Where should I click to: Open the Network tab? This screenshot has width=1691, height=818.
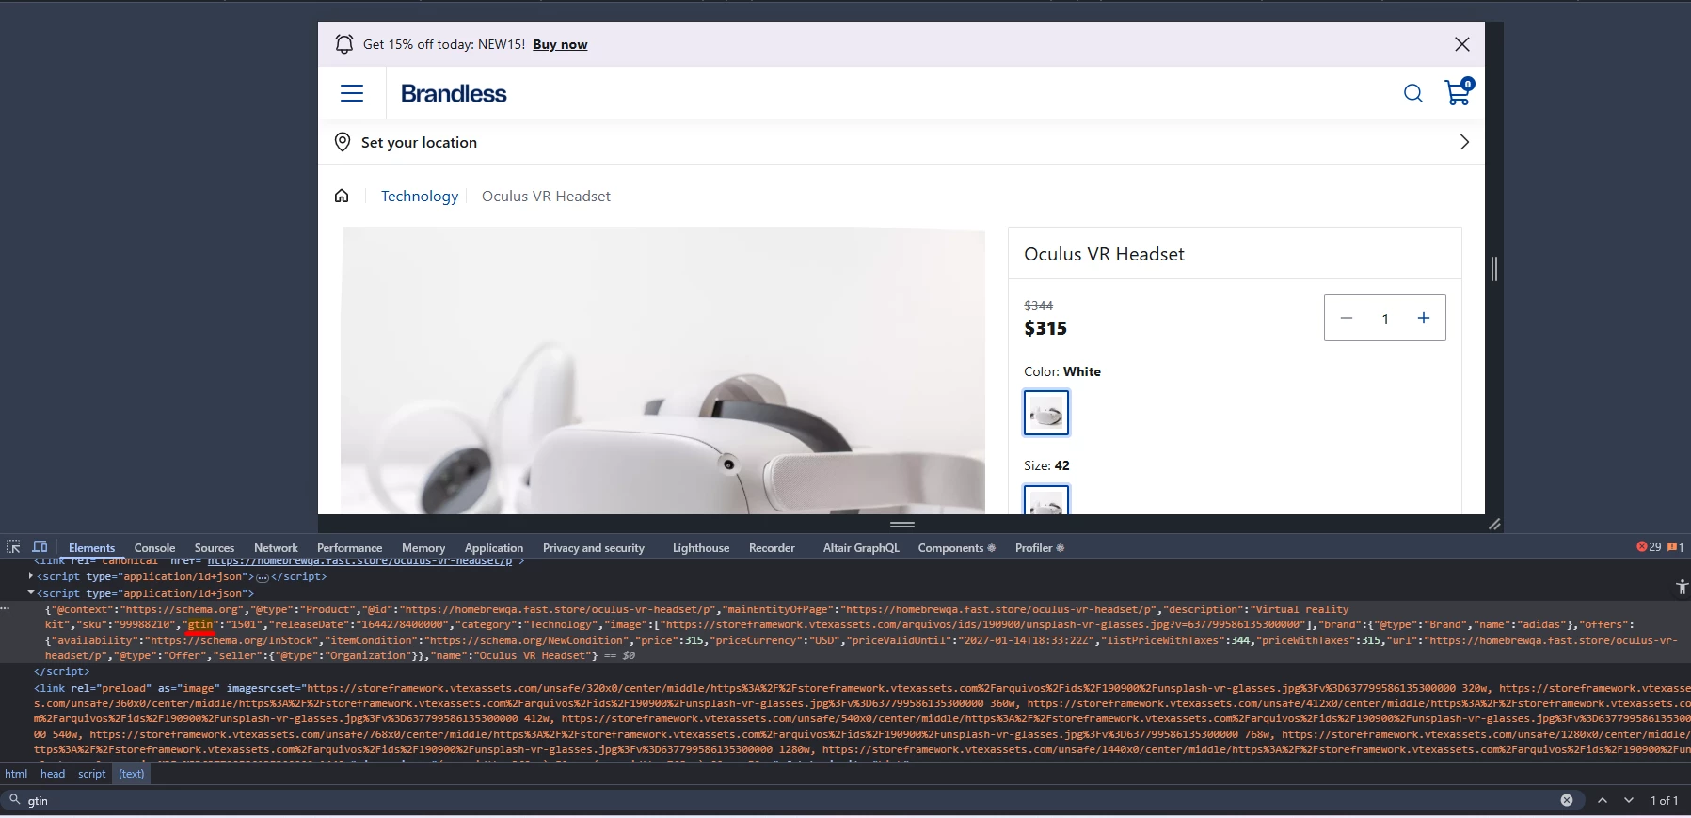tap(276, 548)
